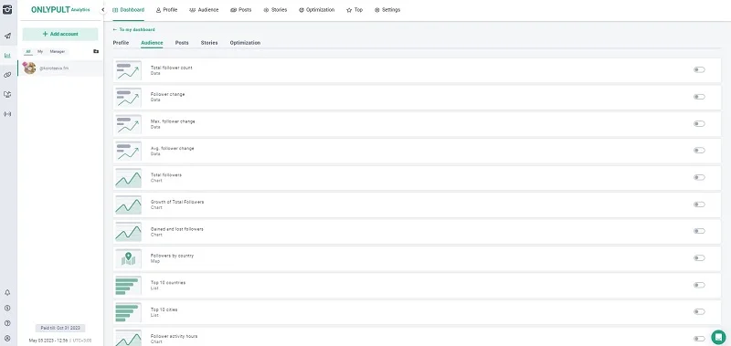Click the Avg. follower change thumbnail
The width and height of the screenshot is (731, 346).
click(x=128, y=151)
